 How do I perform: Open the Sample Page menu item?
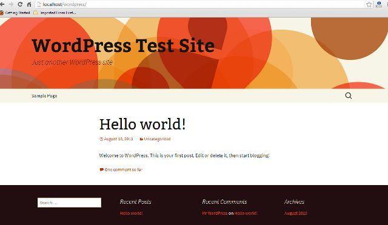[x=44, y=96]
